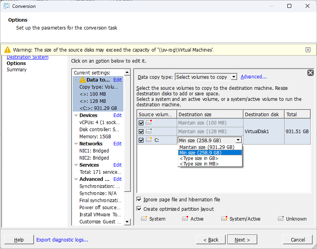The width and height of the screenshot is (317, 249).
Task: Click the System legend icon
Action: (144, 218)
